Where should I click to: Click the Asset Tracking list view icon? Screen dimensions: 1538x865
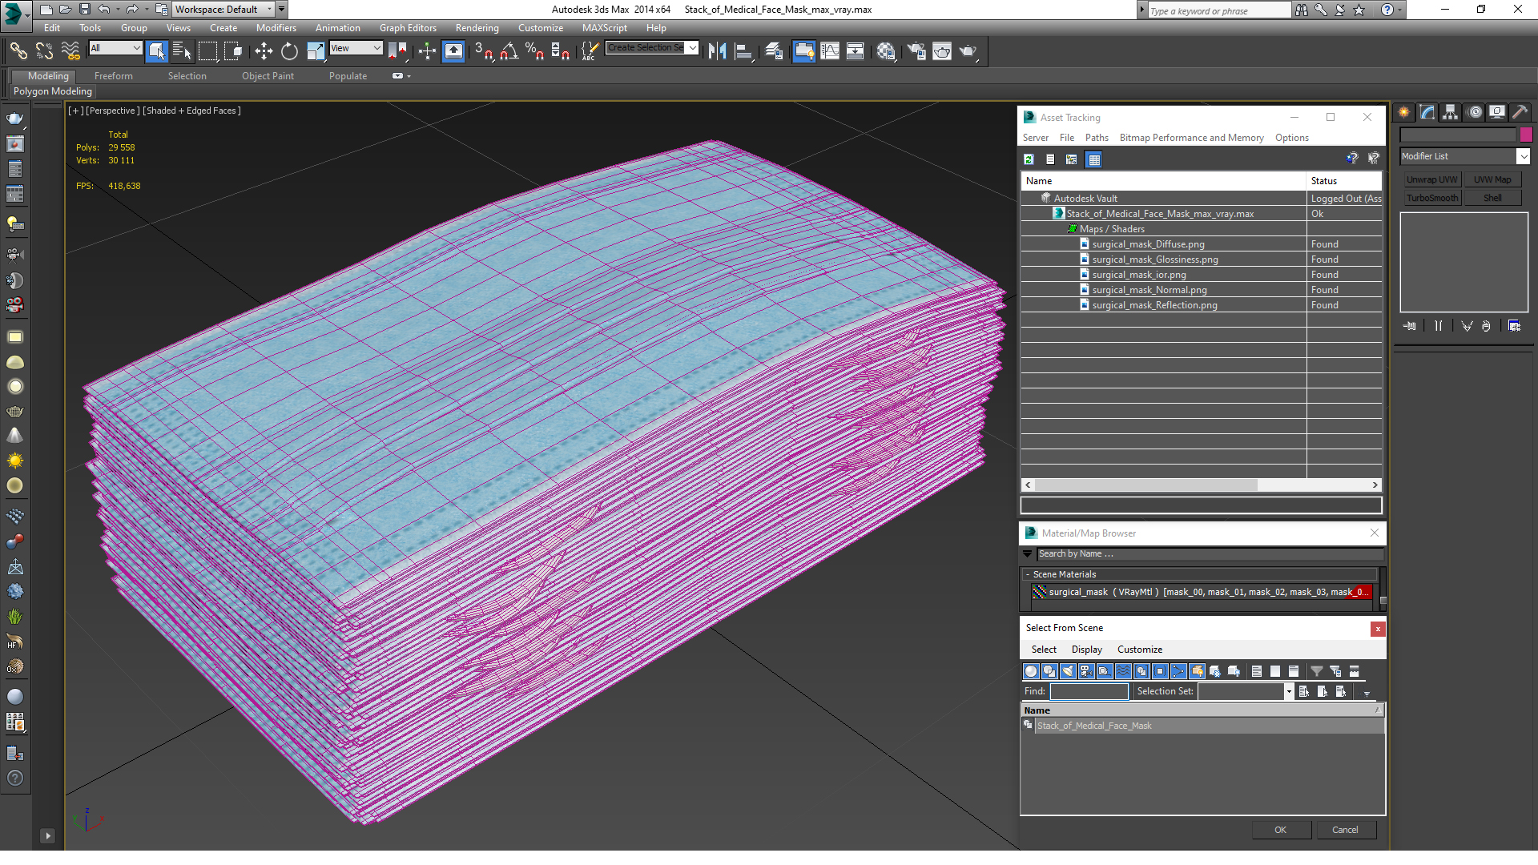click(1050, 159)
